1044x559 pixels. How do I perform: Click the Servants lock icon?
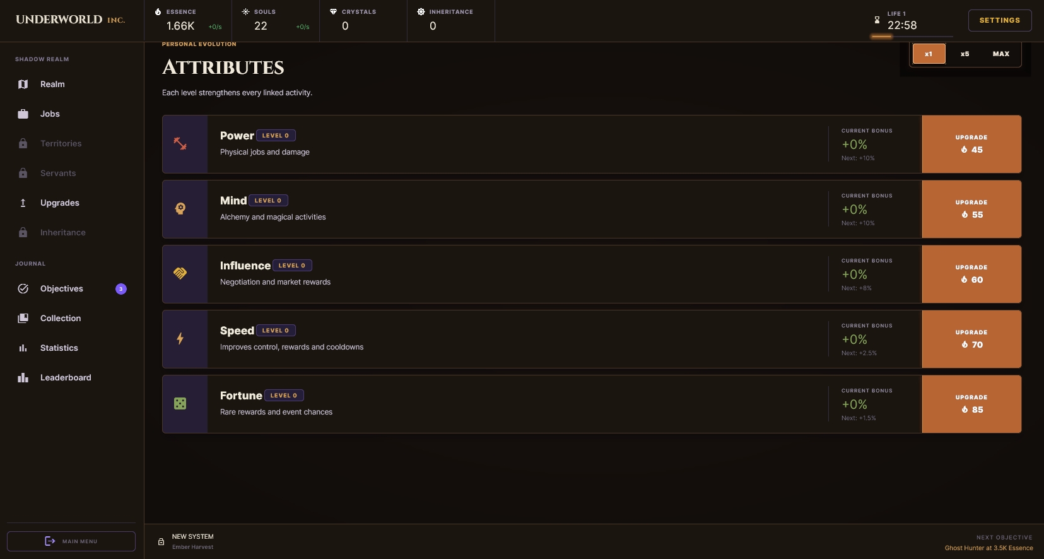[23, 174]
